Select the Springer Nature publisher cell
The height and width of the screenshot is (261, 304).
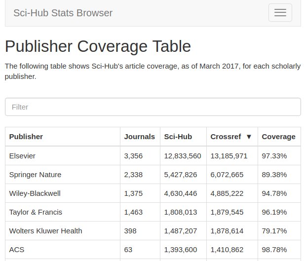click(63, 175)
